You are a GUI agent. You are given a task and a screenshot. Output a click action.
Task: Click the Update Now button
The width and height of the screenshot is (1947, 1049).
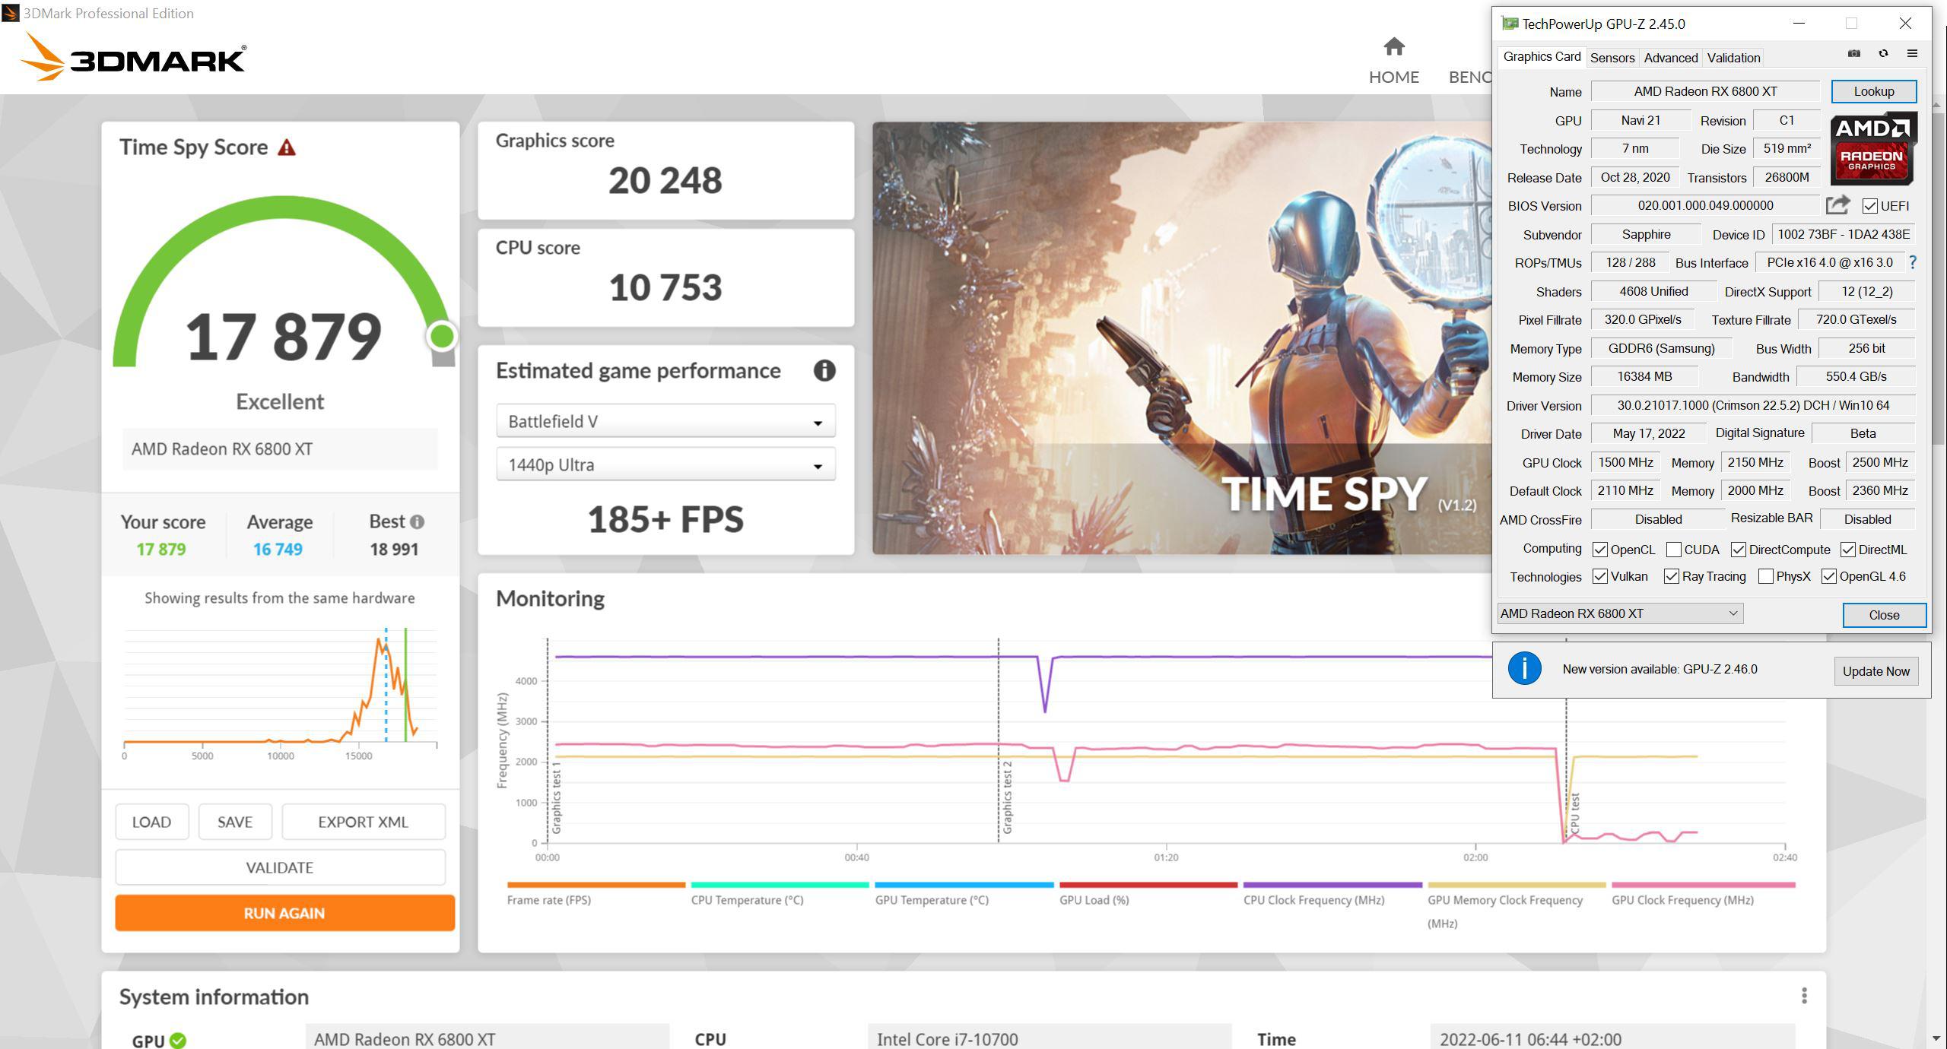pos(1876,671)
